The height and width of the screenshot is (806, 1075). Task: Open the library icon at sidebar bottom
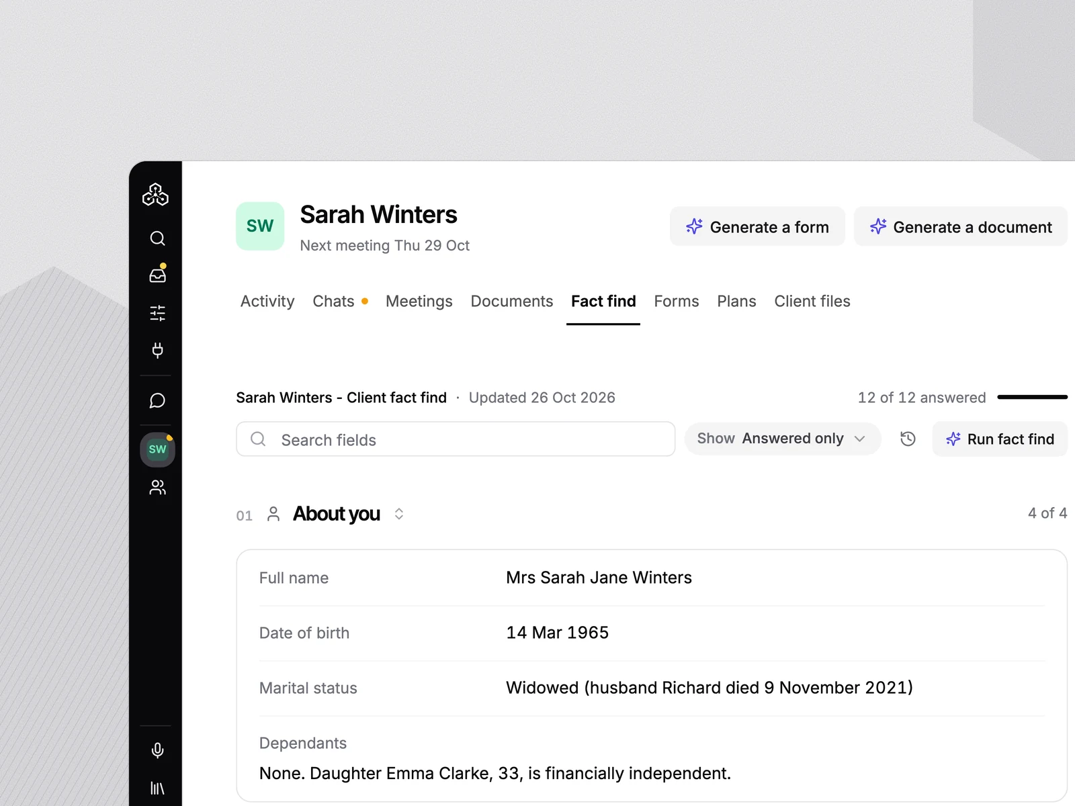click(157, 788)
